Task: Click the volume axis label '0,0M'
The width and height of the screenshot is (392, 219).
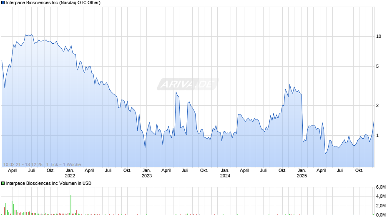Action: [381, 215]
